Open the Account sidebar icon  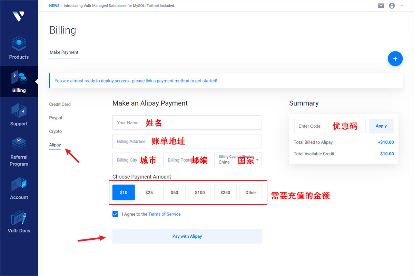point(19,184)
